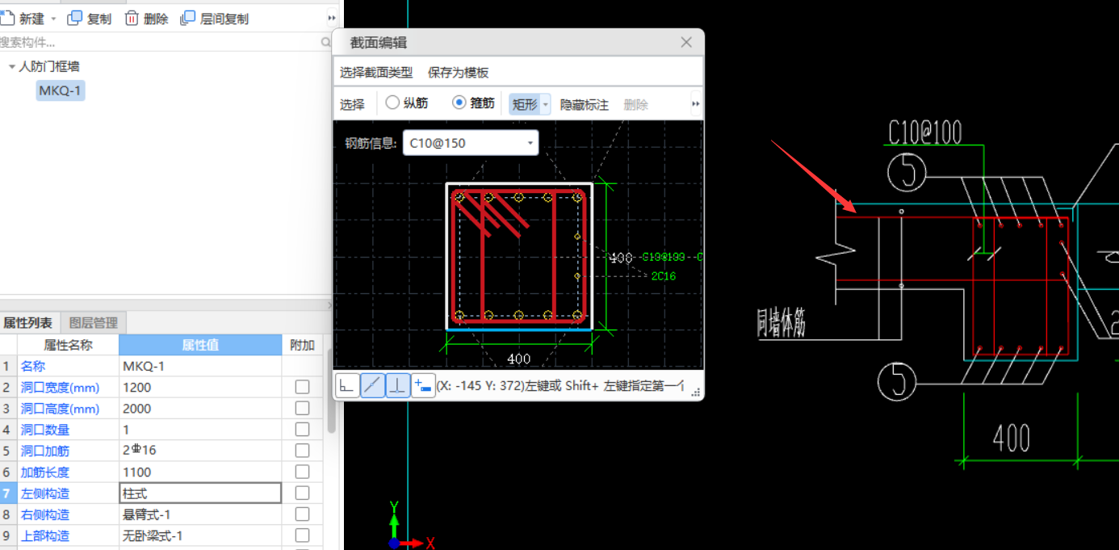Click the 同墙体筋 label in drawing
1119x550 pixels.
(x=781, y=321)
